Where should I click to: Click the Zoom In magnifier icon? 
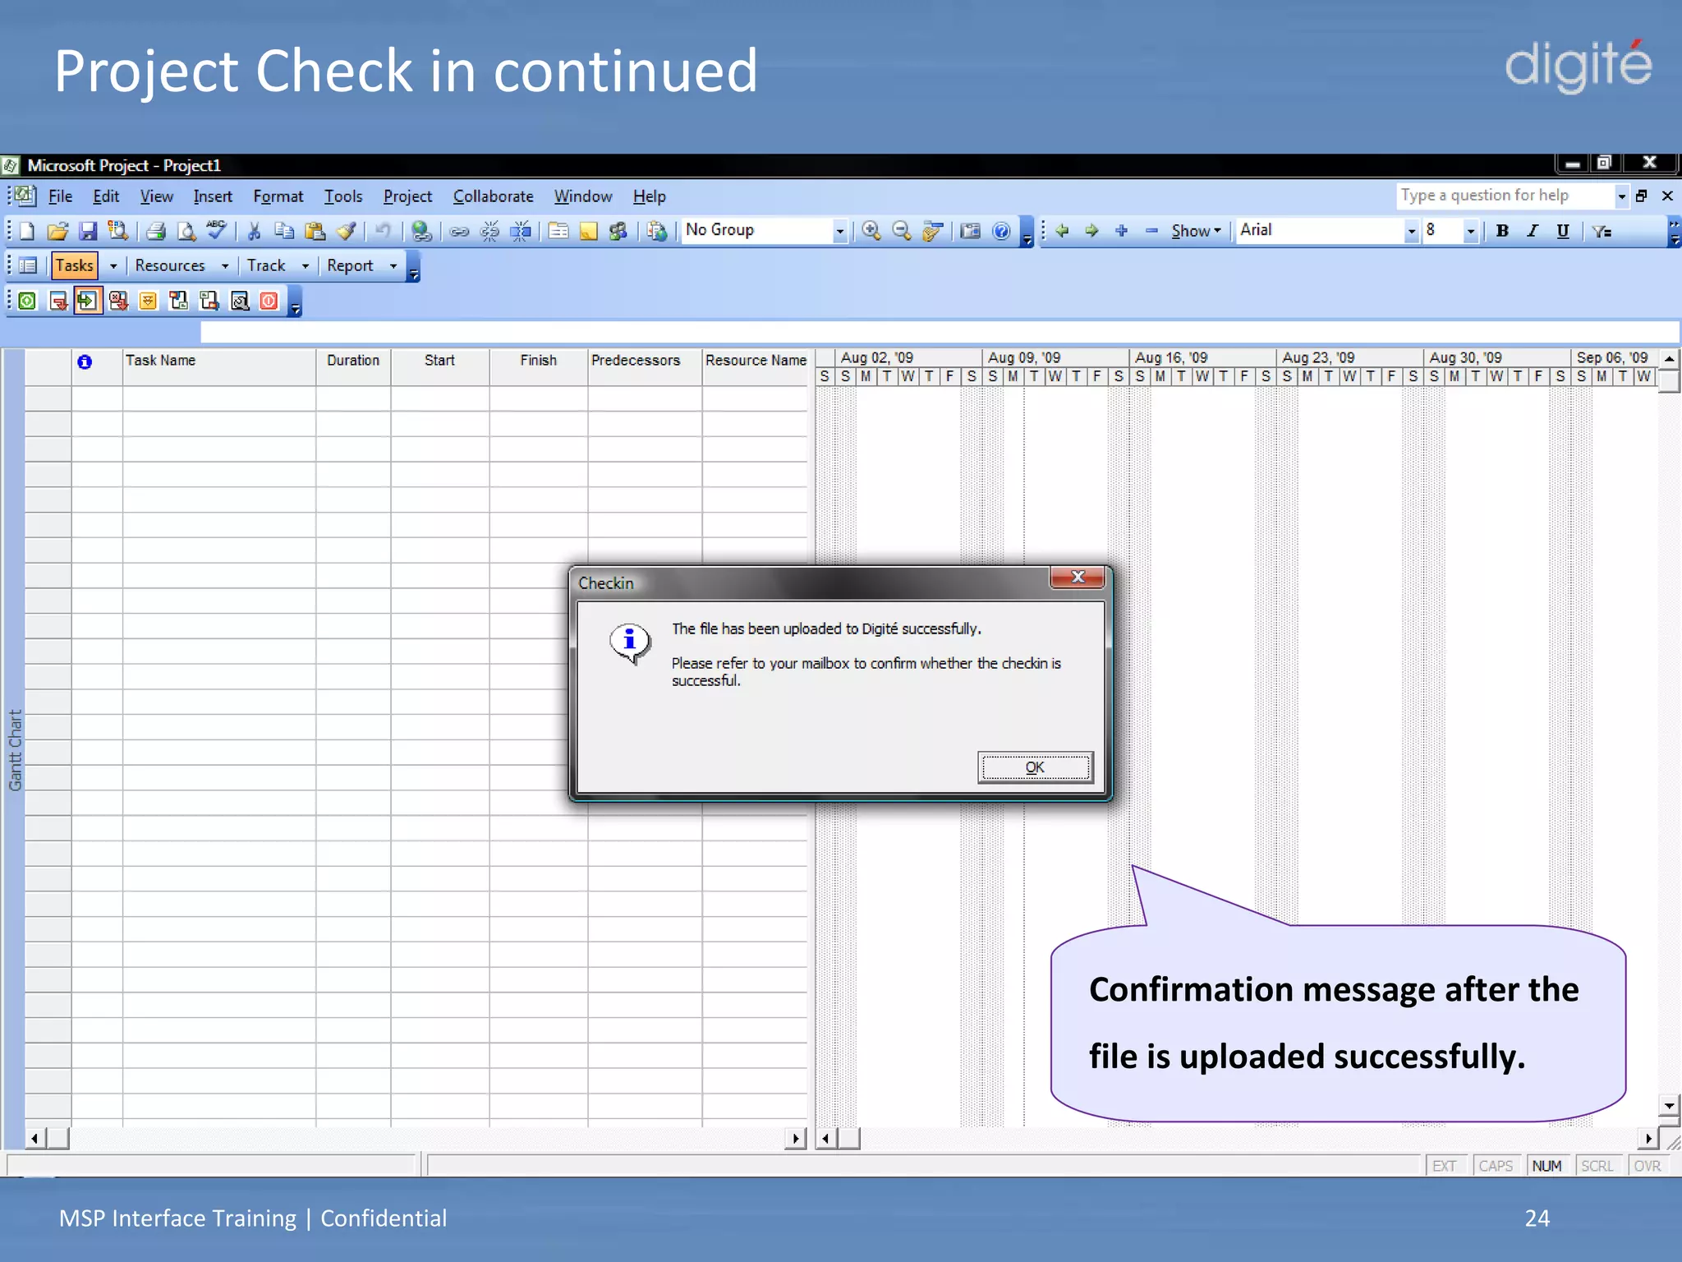[871, 231]
